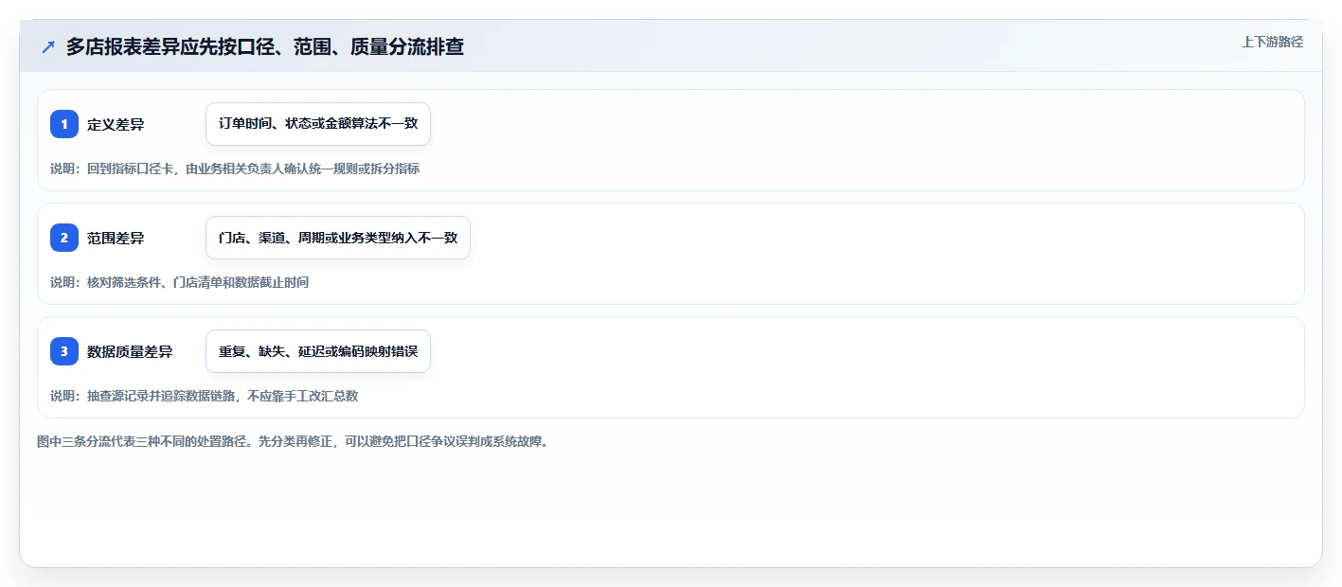The image size is (1342, 587).
Task: Select the 数据质量差异 label
Action: 130,351
